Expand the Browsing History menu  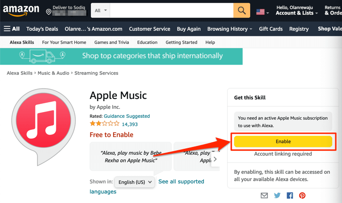coord(229,29)
